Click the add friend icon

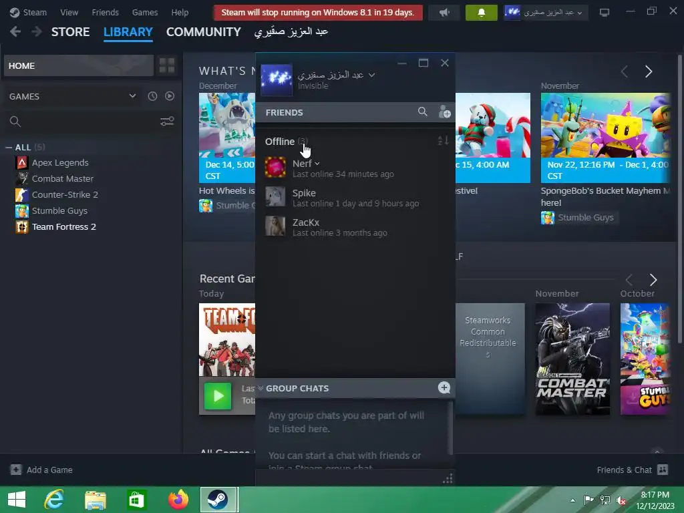[x=444, y=112]
